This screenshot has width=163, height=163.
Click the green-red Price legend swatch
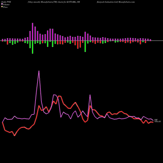2,7
